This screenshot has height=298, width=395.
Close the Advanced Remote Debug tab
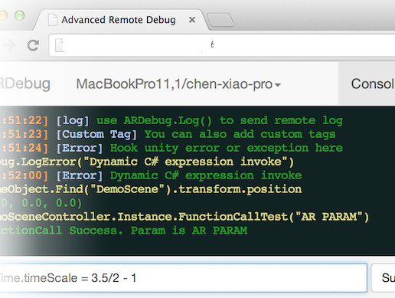[192, 20]
